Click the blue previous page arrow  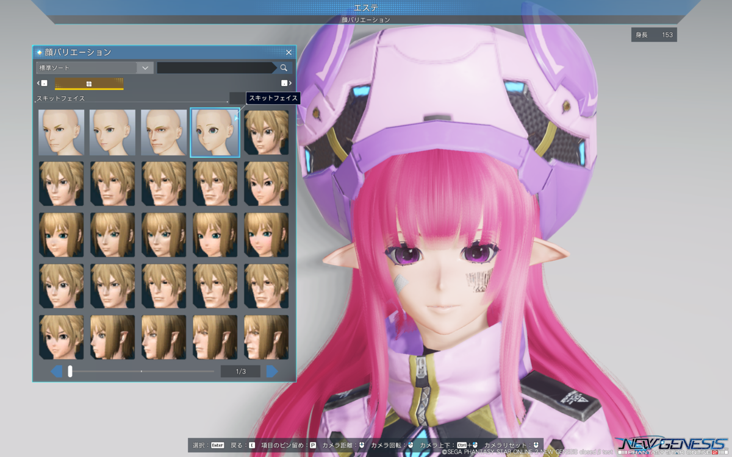[56, 371]
